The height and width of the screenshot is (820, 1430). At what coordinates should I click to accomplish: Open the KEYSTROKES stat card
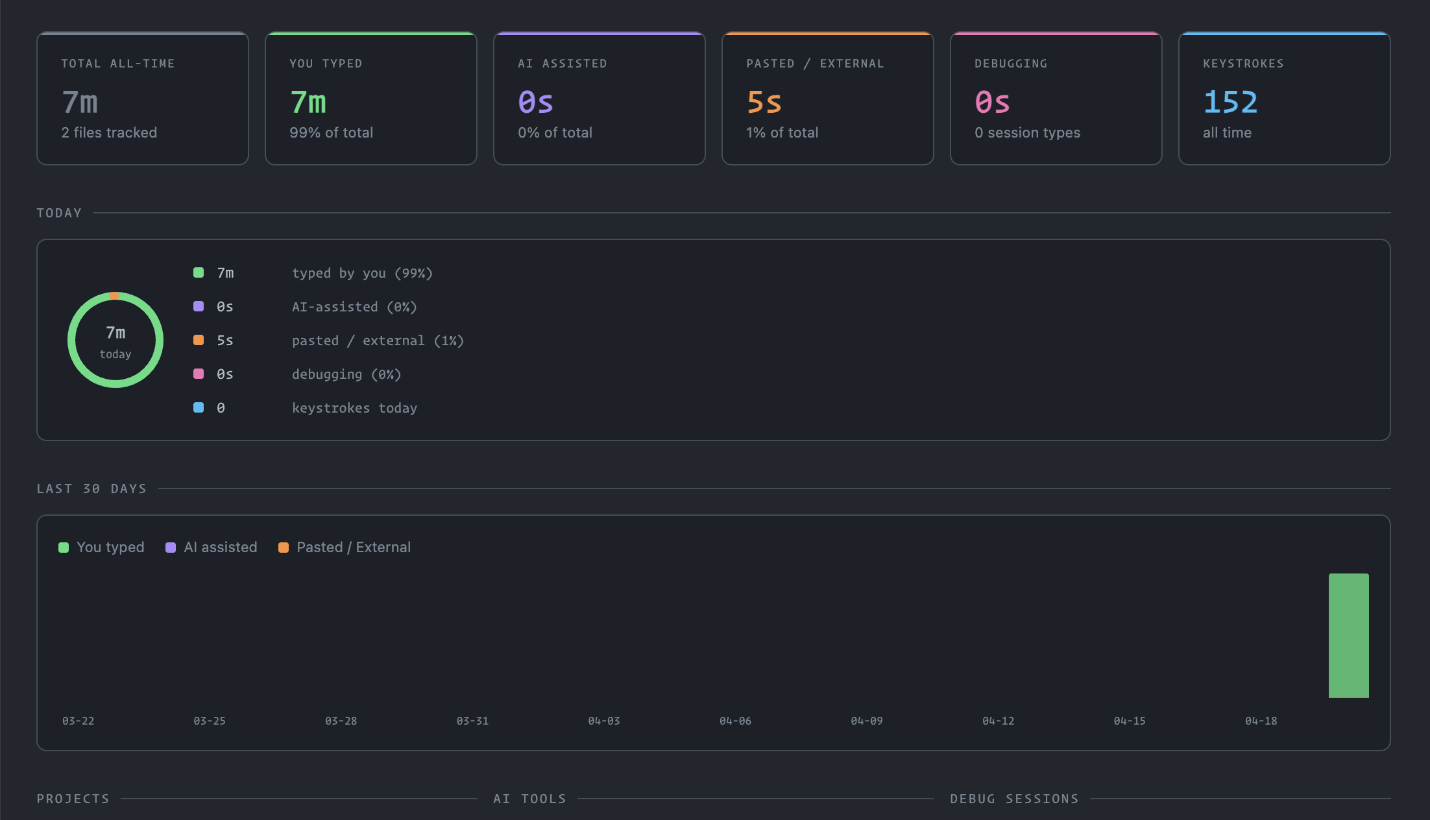[1284, 98]
